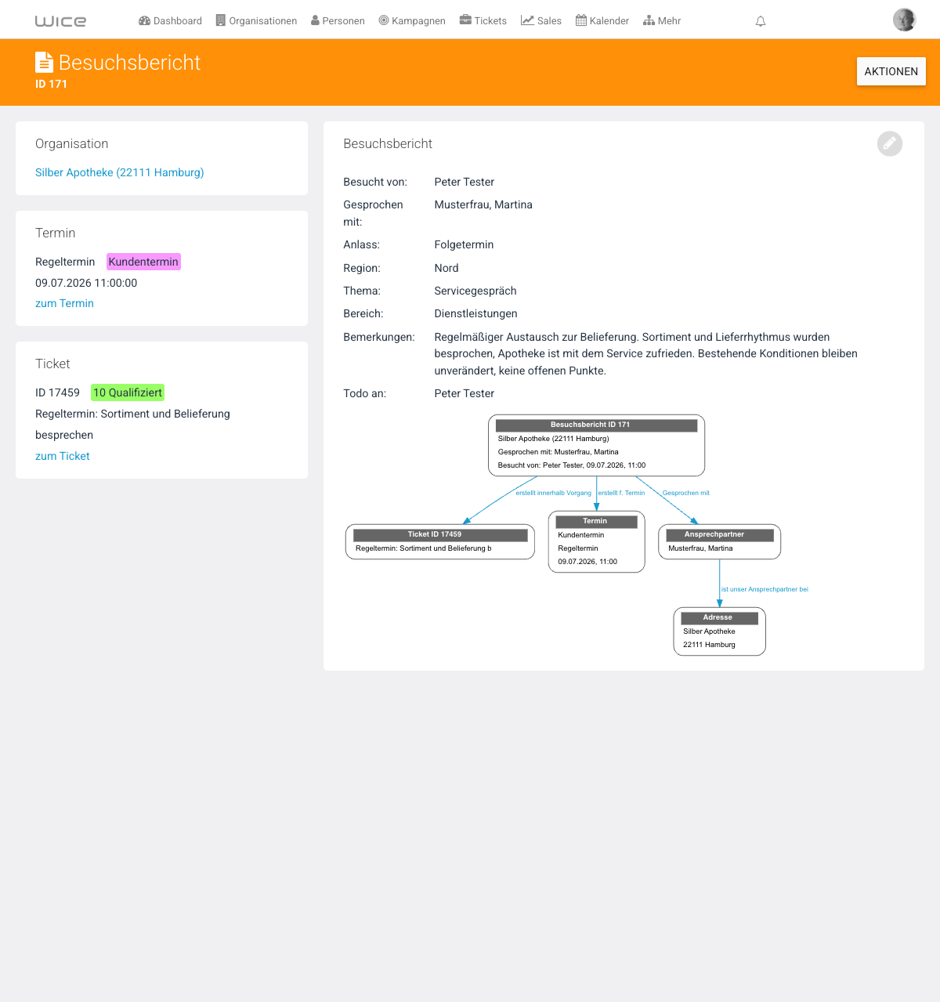Select Tickets in the top menu

point(483,21)
